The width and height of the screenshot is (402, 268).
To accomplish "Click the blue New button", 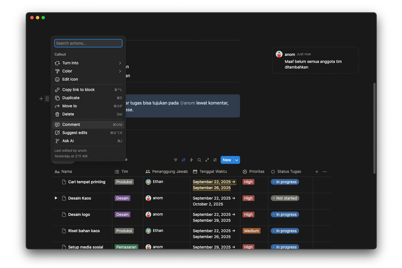I will pyautogui.click(x=227, y=160).
